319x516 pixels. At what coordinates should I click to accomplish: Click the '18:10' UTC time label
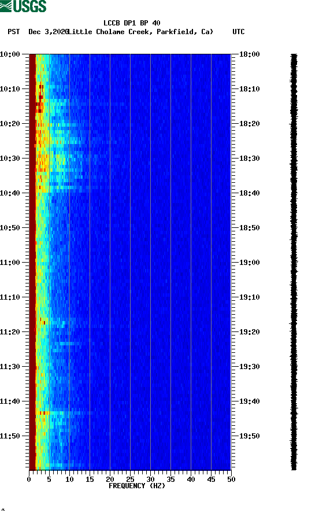pos(249,89)
